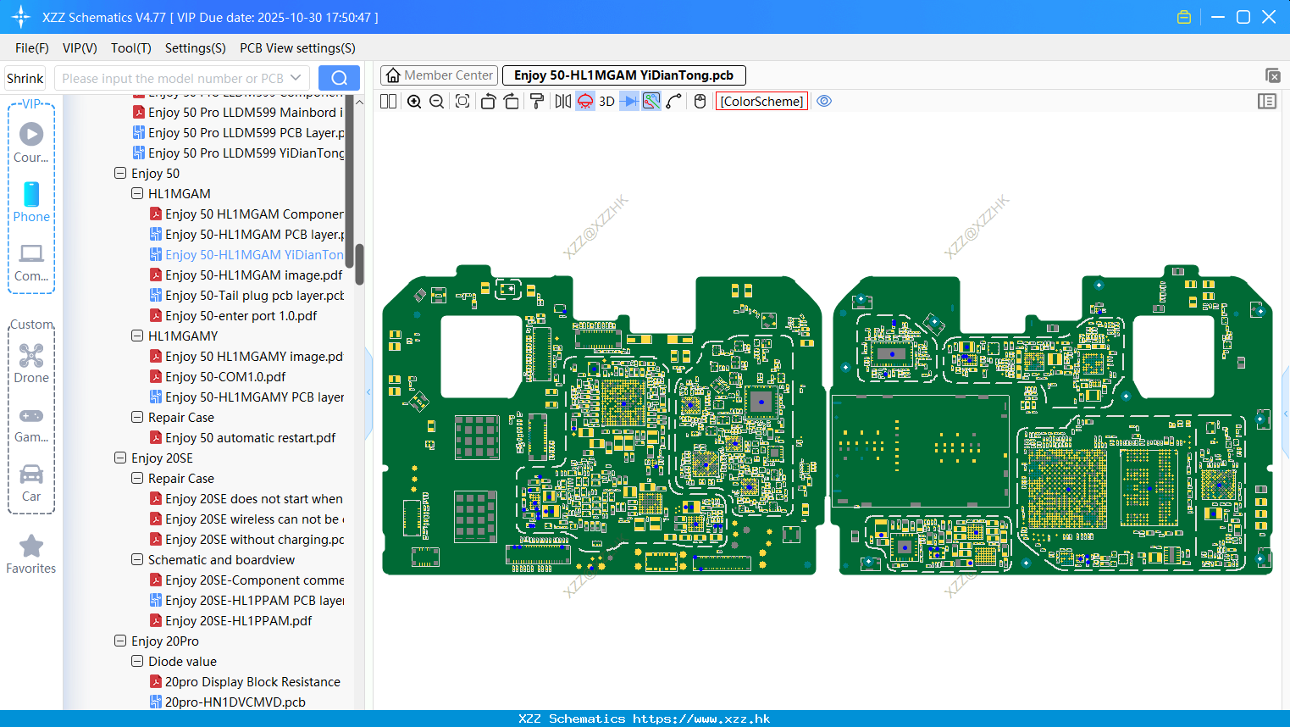This screenshot has width=1290, height=727.
Task: Collapse the Enjoy 50 tree node
Action: (120, 173)
